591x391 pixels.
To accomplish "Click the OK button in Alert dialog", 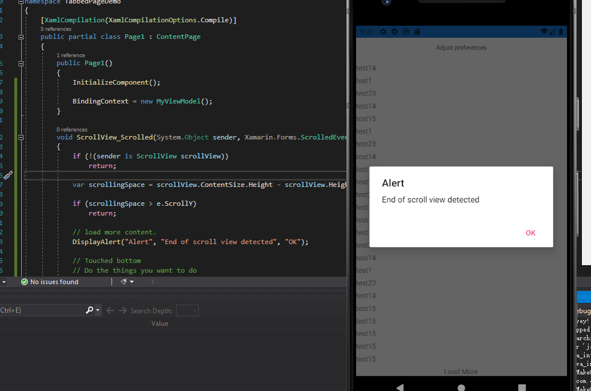I will 530,233.
